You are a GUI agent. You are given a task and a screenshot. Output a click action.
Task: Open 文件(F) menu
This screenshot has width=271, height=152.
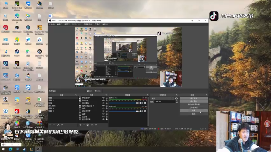[52, 24]
